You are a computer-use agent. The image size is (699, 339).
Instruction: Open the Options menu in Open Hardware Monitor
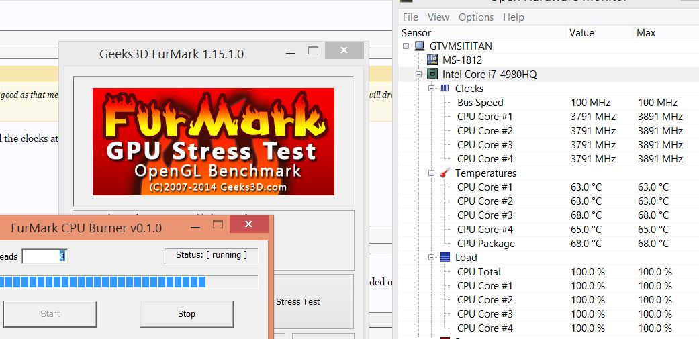click(475, 17)
